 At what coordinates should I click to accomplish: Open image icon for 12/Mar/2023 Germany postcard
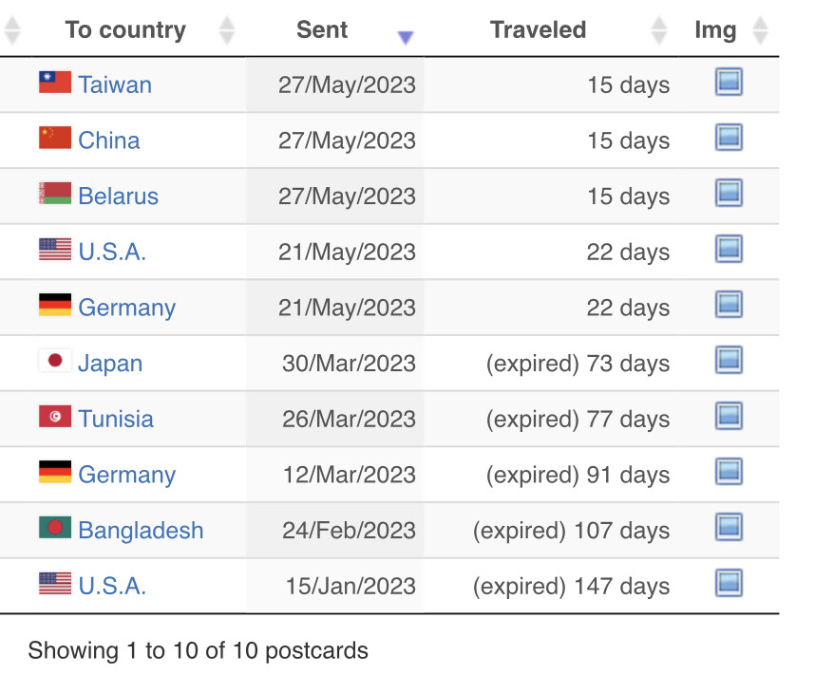click(x=729, y=472)
